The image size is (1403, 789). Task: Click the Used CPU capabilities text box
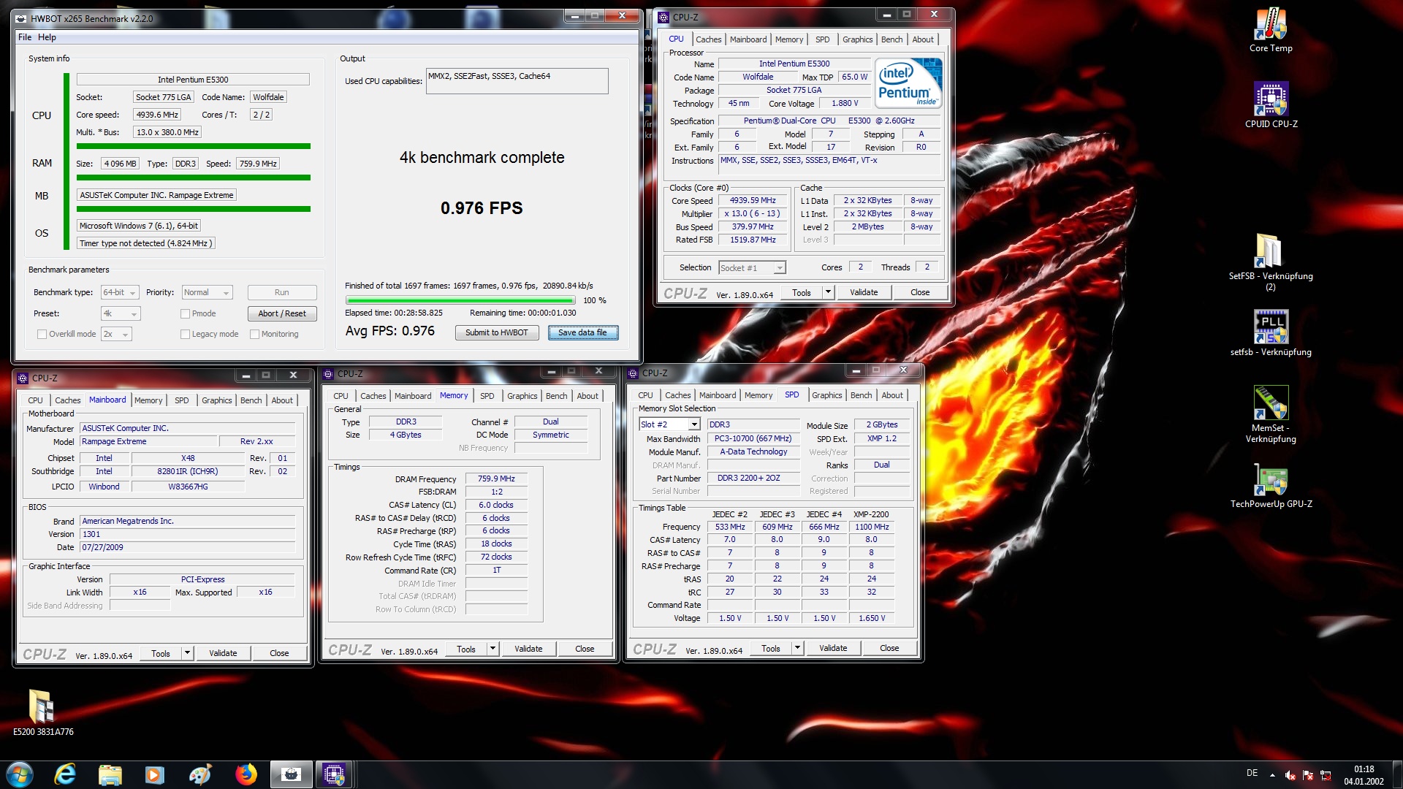click(x=517, y=81)
